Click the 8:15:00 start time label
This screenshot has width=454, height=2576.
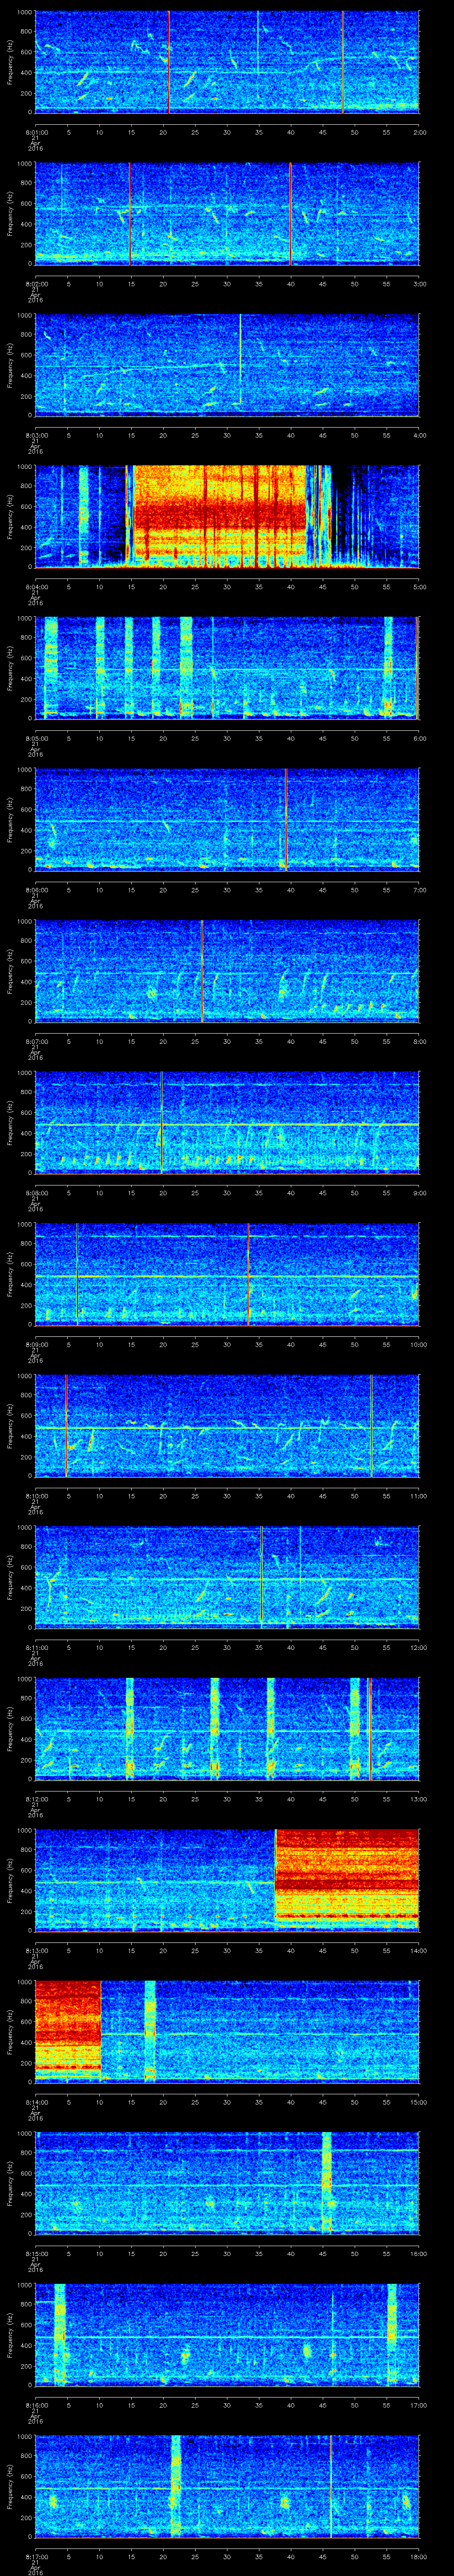click(36, 2254)
